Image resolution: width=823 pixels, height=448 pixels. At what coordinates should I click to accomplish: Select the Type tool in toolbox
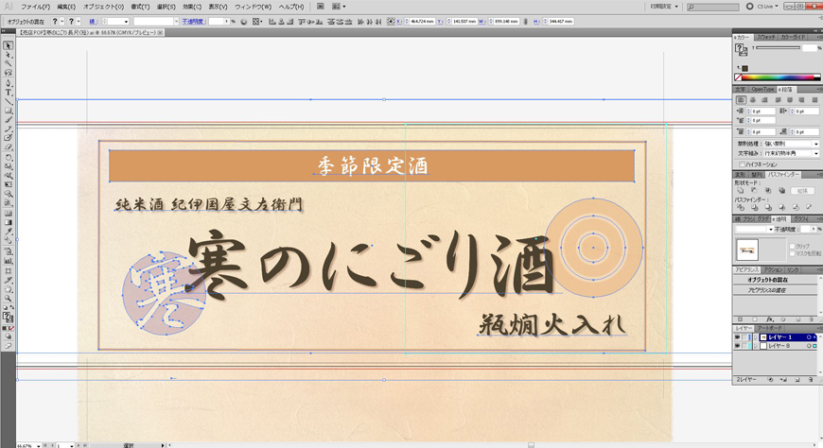coord(9,92)
